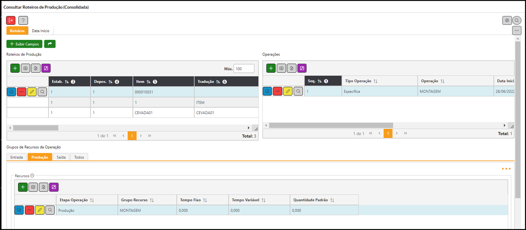Screen dimensions: 526x230
Task: Select the CEVADA01 item cell
Action: pos(163,113)
